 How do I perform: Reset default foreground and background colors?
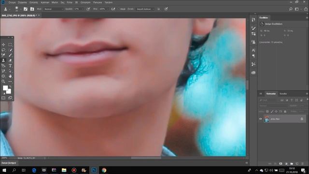click(4, 93)
